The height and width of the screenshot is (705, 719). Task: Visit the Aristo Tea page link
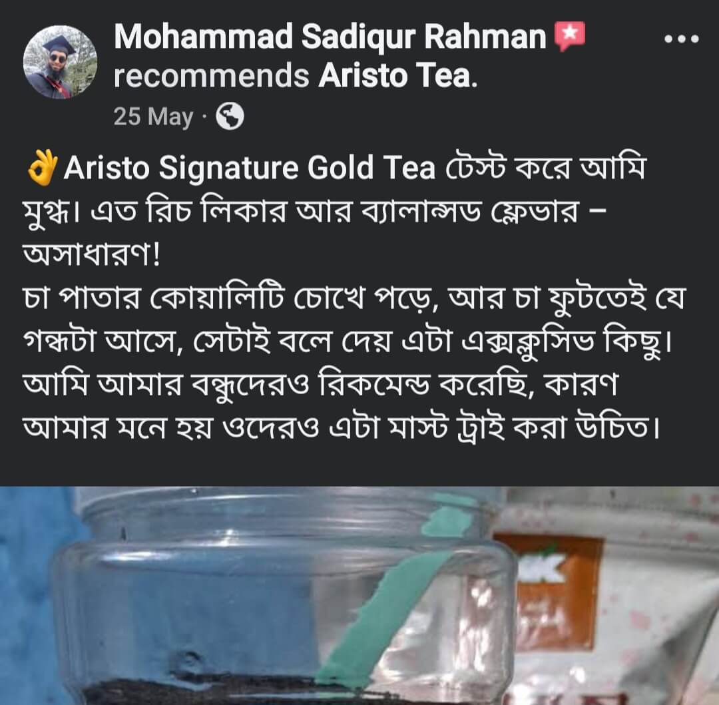(398, 75)
